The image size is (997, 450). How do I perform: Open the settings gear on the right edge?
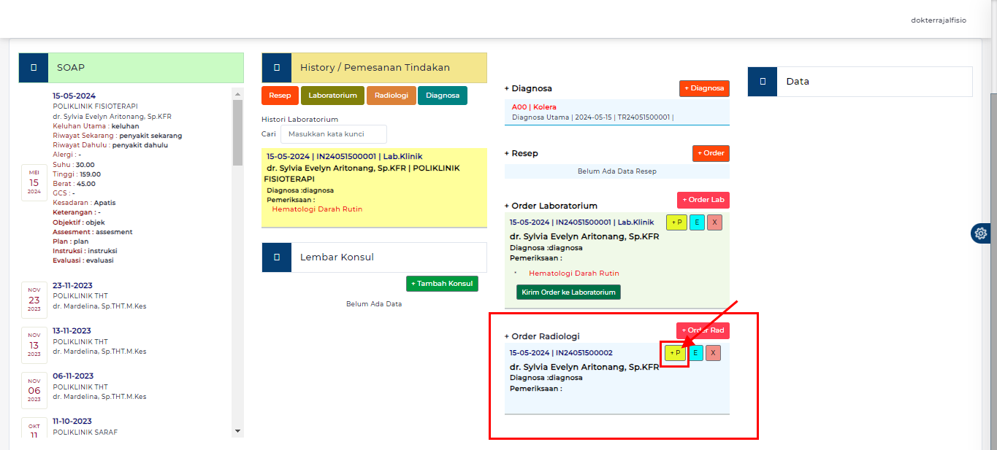(981, 233)
